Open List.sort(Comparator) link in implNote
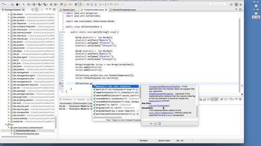 pyautogui.click(x=161, y=113)
